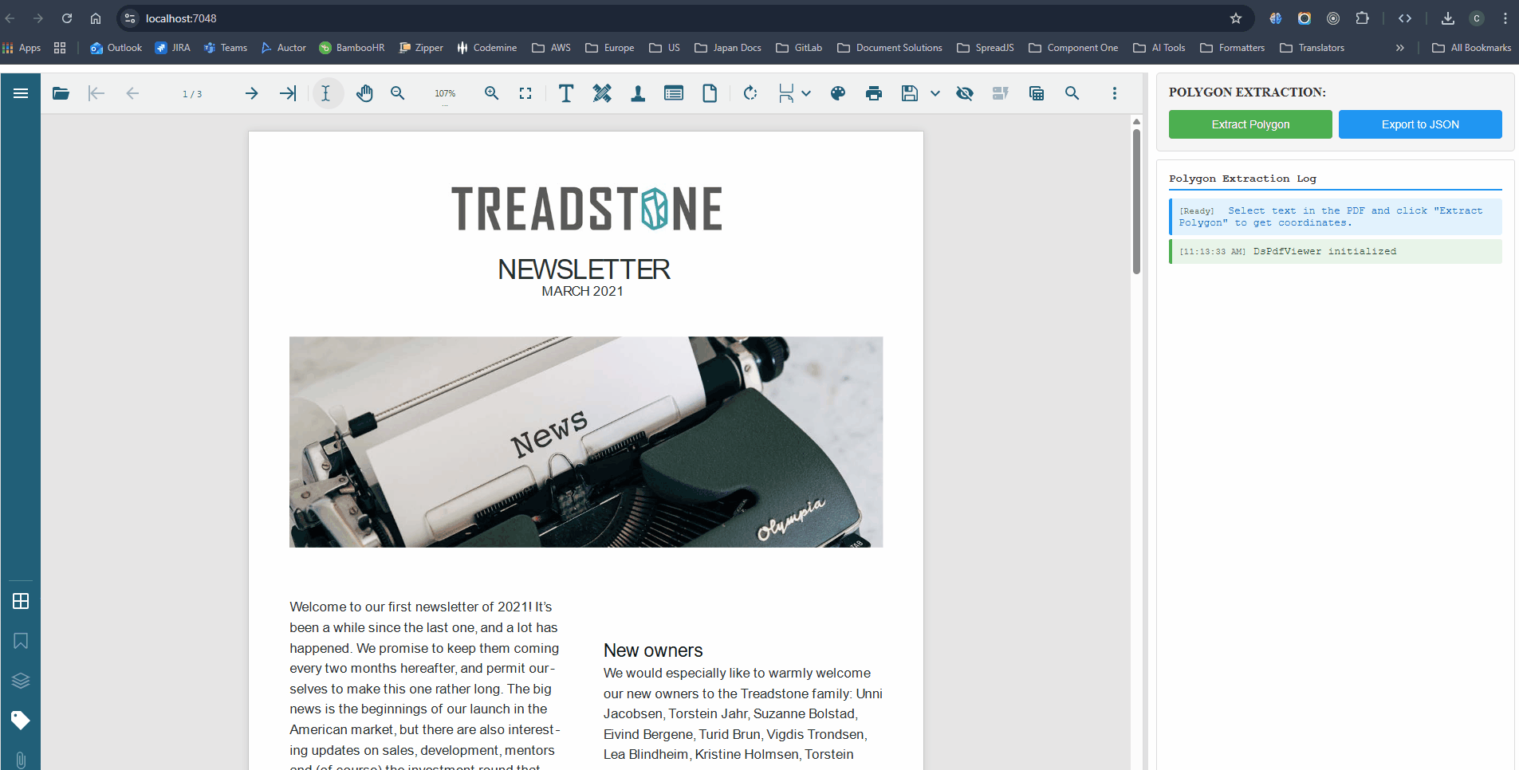Open the theme palette icon
Screen dimensions: 1519x770
tap(837, 93)
